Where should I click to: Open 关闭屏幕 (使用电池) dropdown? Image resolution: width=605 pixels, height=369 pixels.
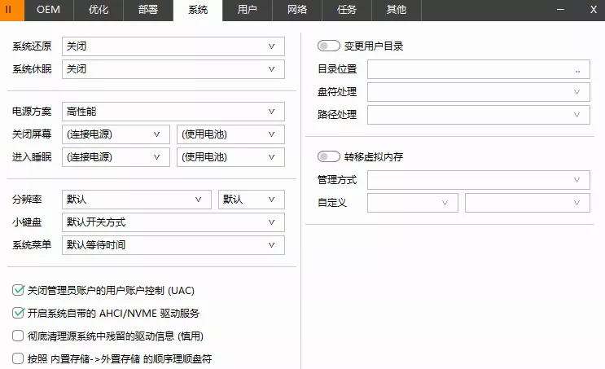(230, 134)
